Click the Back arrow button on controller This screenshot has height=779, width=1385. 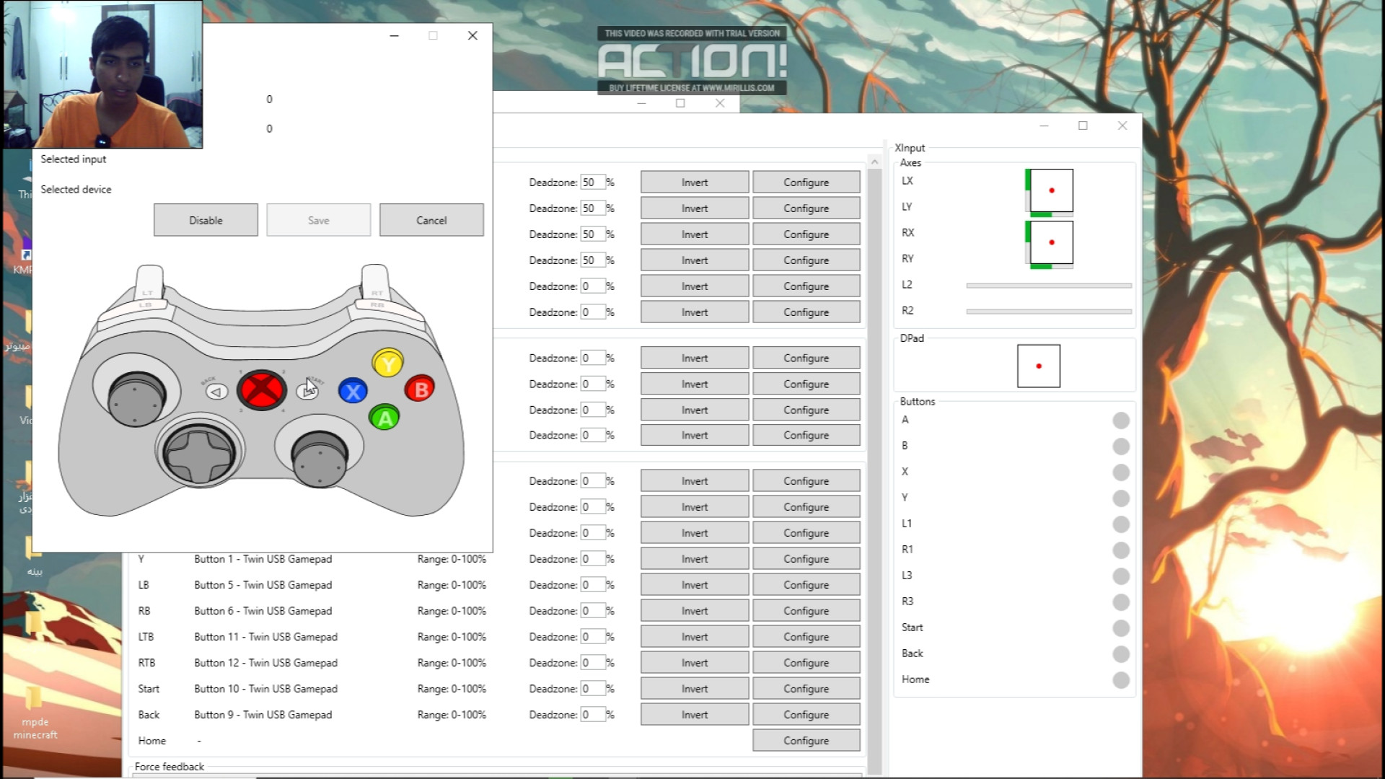pyautogui.click(x=216, y=392)
